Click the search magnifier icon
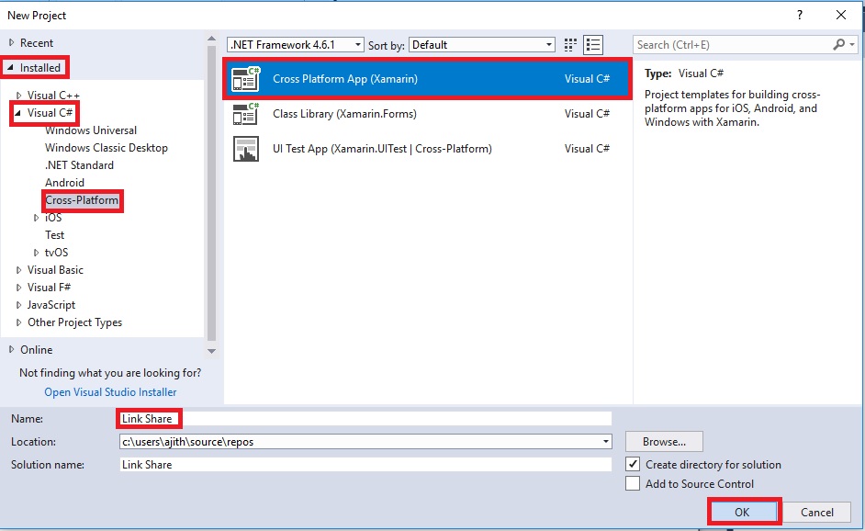Screen dimensions: 865x531 (838, 44)
